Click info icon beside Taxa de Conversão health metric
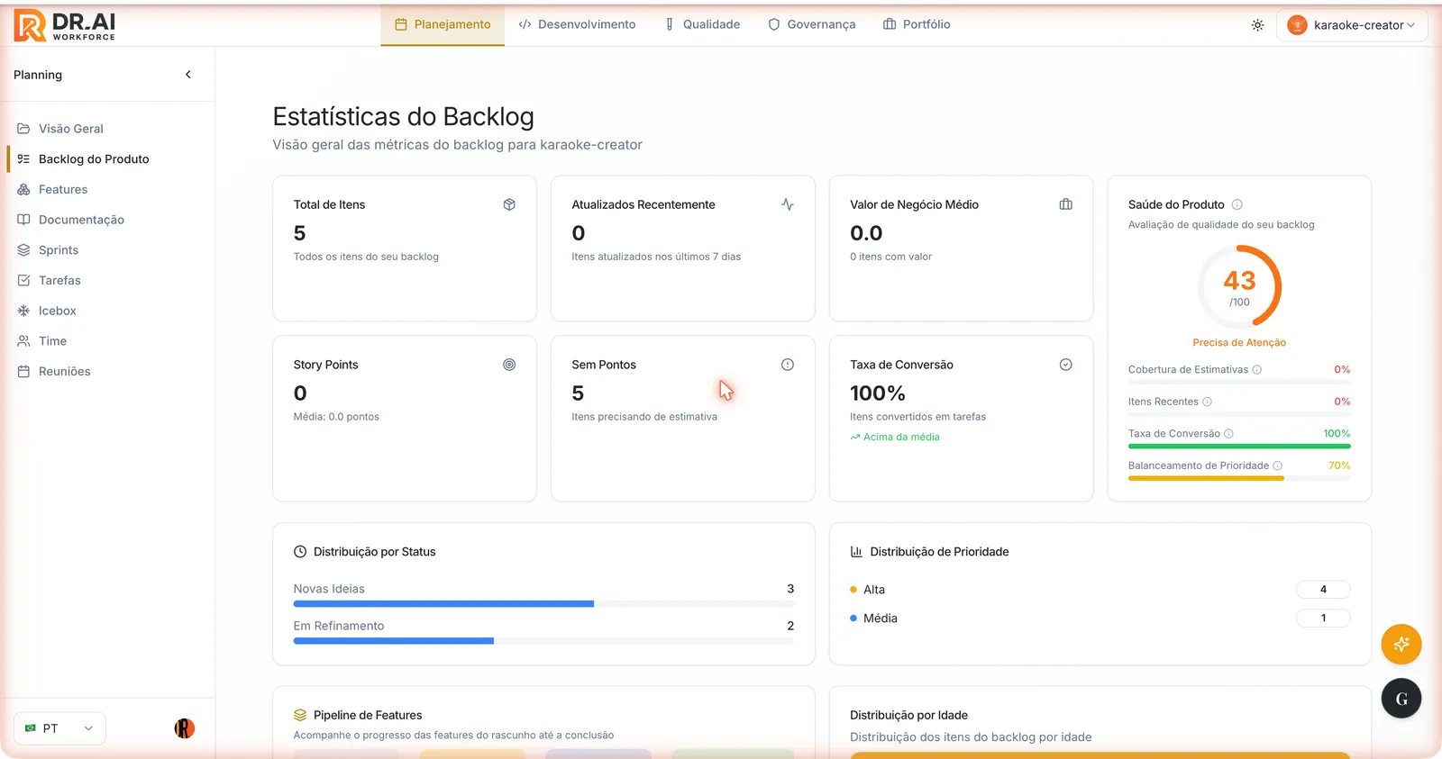1442x759 pixels. (1228, 433)
